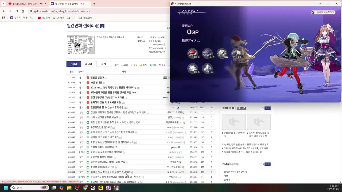
Task: Open Task View in taskbar
Action: tap(54, 188)
